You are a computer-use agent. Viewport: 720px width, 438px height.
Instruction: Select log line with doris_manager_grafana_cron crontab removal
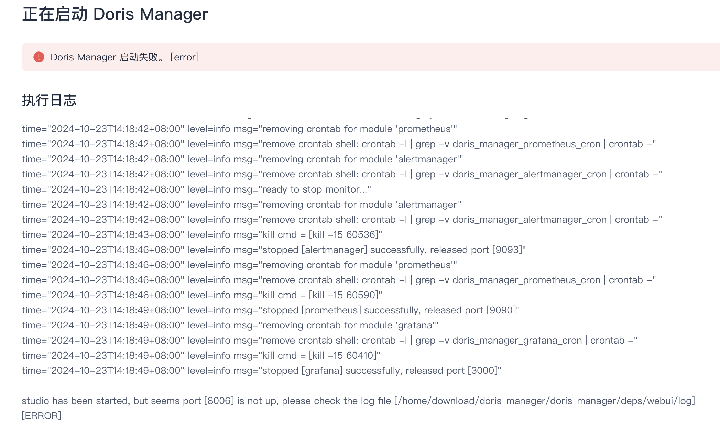(x=330, y=341)
